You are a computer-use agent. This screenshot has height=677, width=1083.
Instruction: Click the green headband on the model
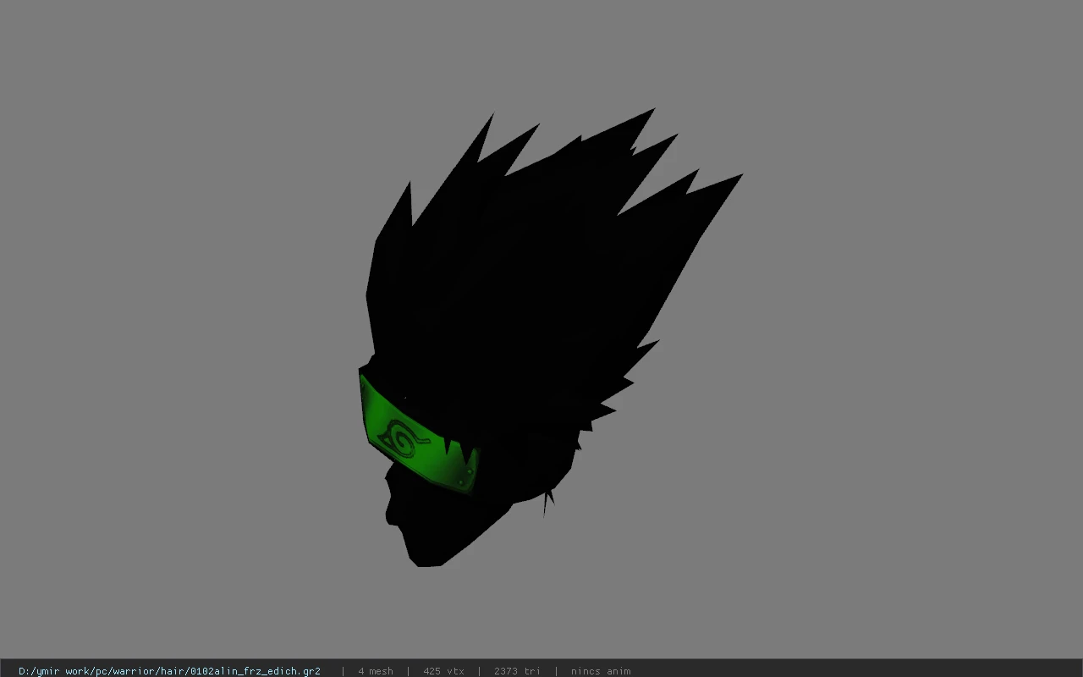point(418,435)
